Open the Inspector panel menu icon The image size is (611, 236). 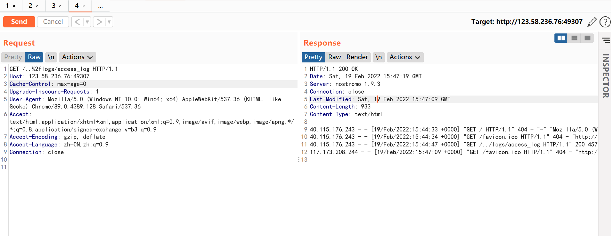click(x=606, y=40)
